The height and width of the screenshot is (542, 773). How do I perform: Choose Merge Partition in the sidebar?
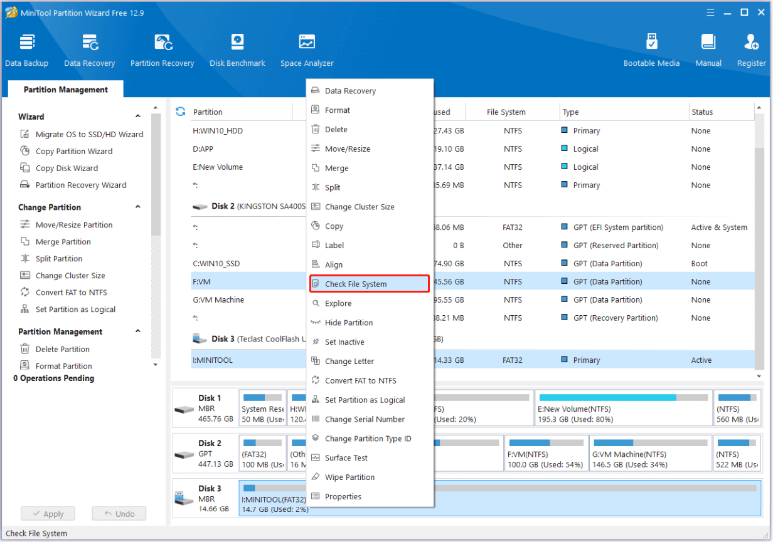55,242
